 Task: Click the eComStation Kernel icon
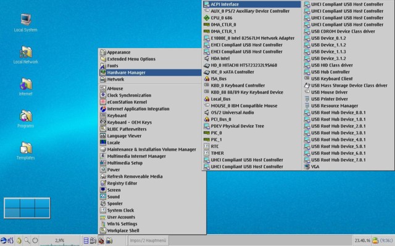click(x=103, y=102)
